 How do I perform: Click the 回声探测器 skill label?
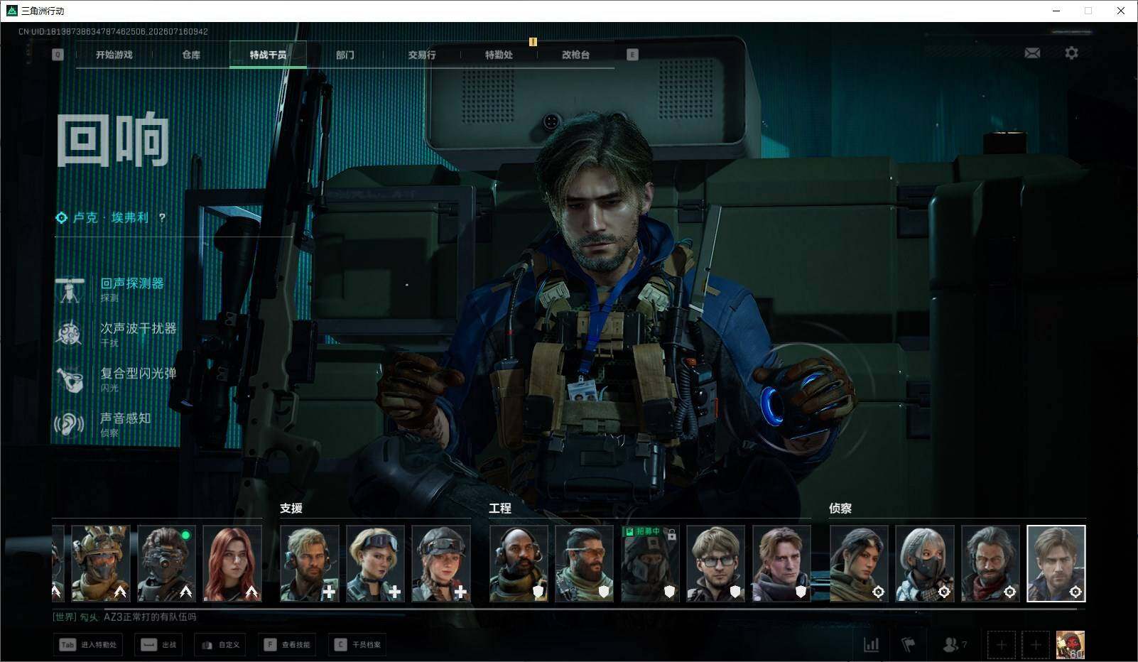pos(132,283)
